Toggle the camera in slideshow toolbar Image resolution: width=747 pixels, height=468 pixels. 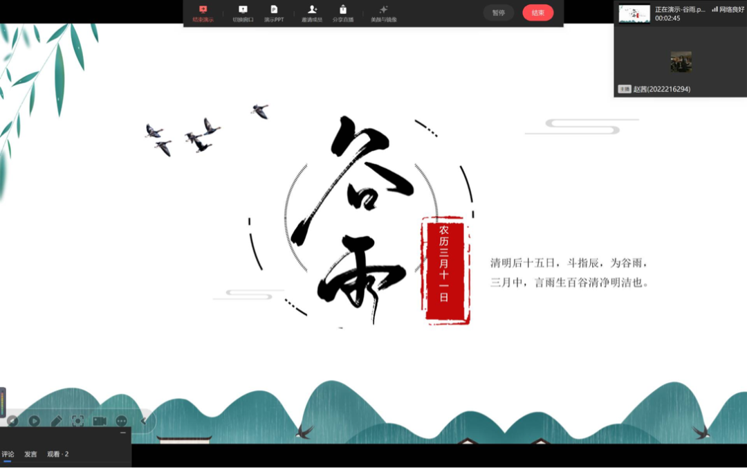coord(100,421)
